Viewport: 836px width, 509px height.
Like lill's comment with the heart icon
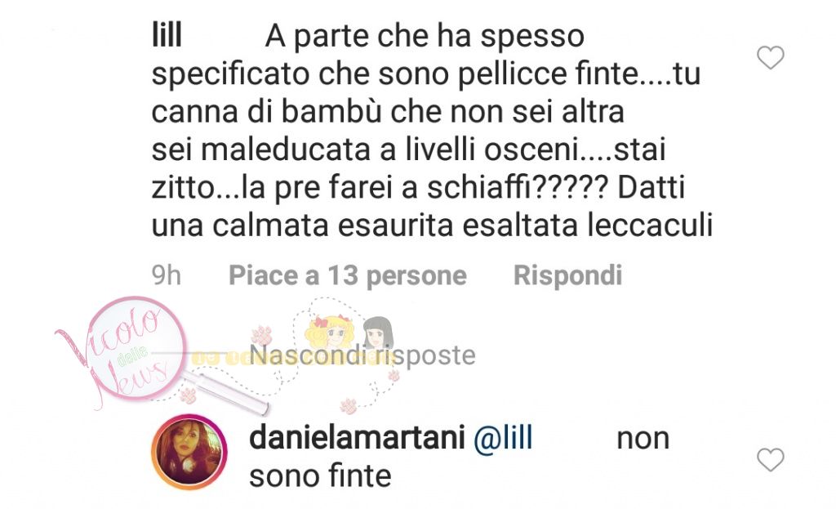pos(771,58)
